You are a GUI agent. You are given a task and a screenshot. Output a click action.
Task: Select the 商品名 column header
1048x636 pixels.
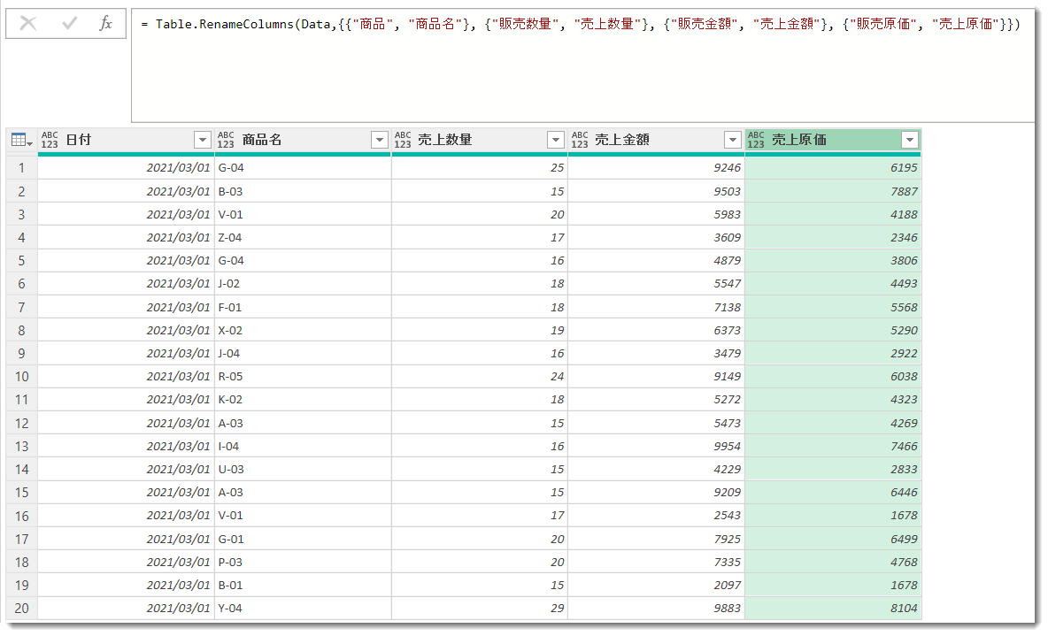pyautogui.click(x=302, y=140)
